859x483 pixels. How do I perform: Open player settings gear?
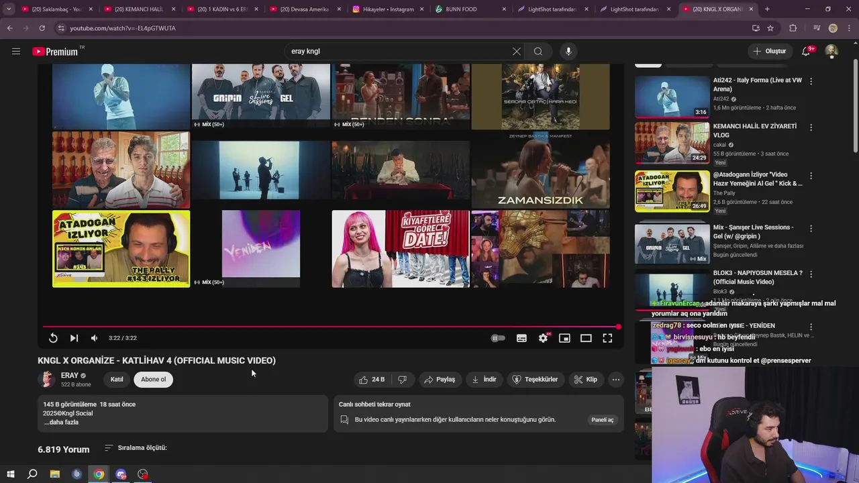pos(543,338)
